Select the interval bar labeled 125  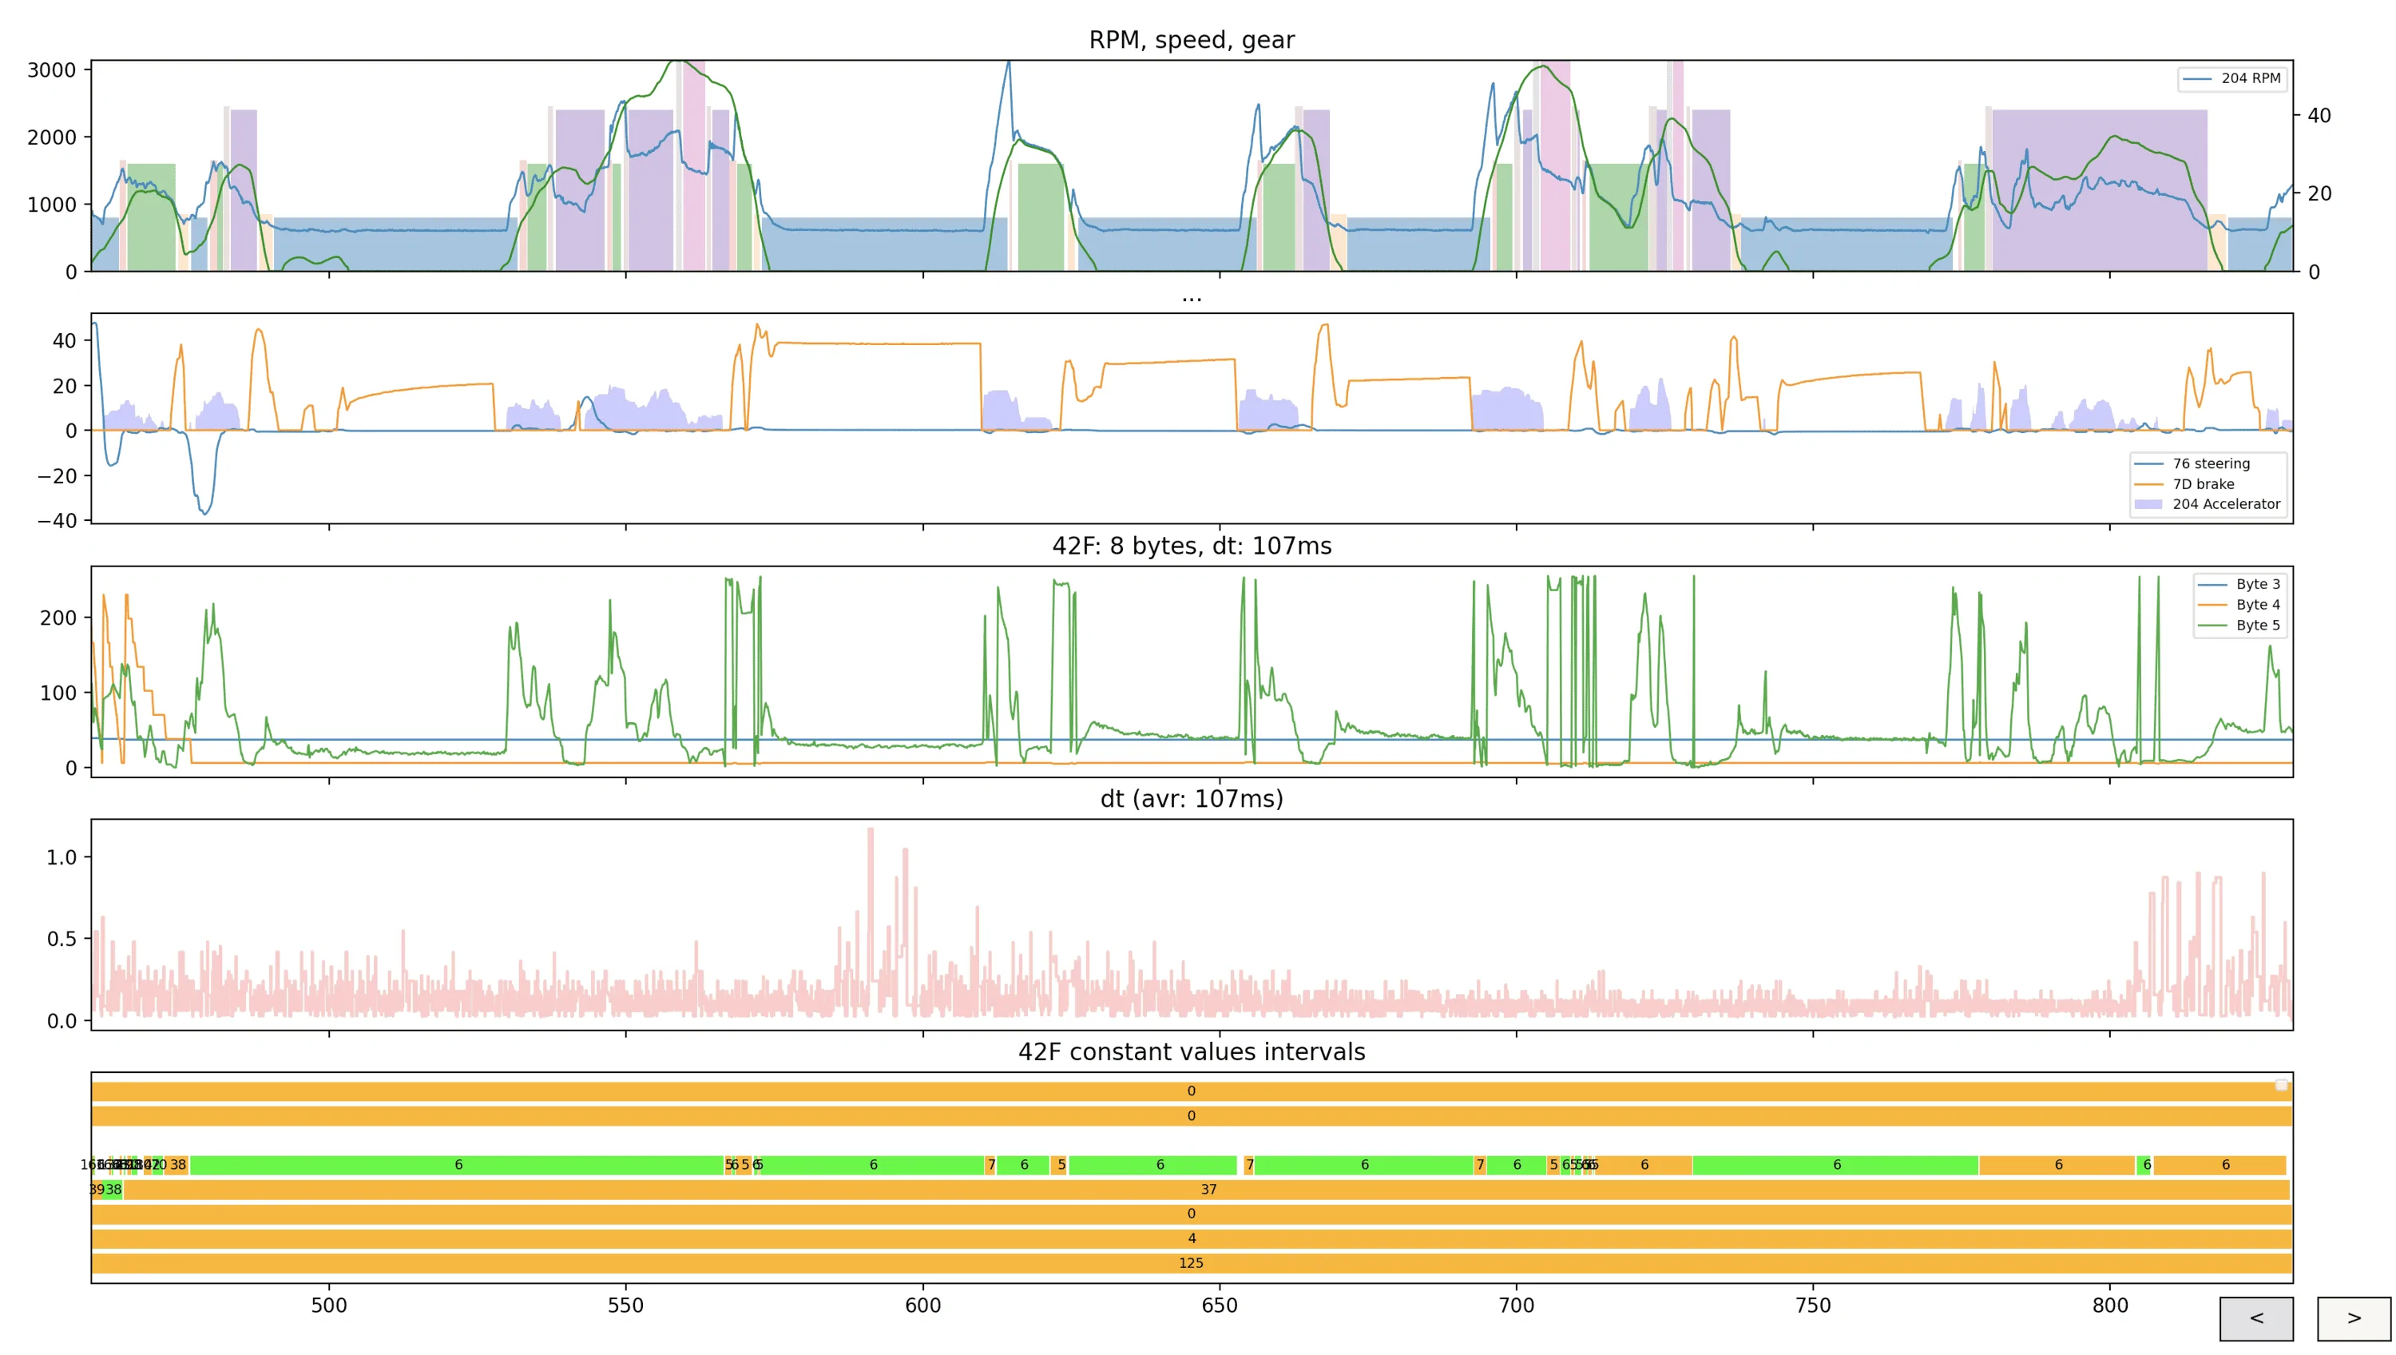click(x=1192, y=1263)
